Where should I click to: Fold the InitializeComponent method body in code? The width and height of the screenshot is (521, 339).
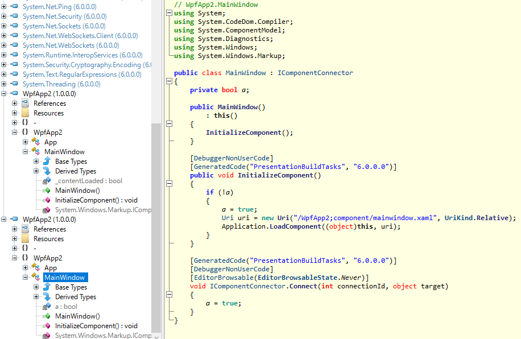[x=169, y=184]
